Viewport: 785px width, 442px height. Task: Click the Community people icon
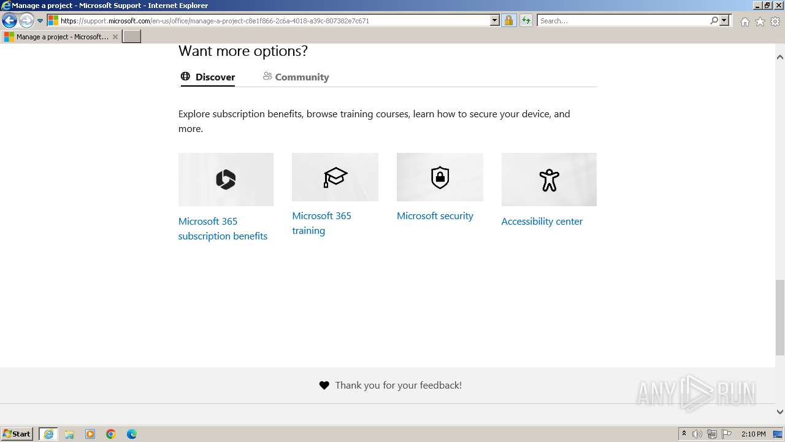pos(267,76)
